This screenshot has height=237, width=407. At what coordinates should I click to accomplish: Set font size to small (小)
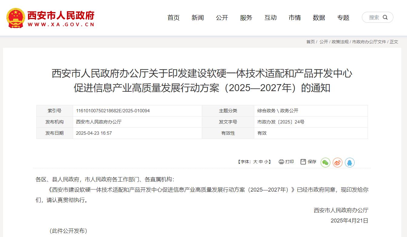coord(266,162)
